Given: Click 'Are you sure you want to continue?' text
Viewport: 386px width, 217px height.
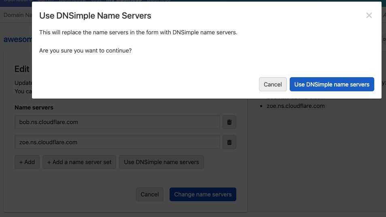Looking at the screenshot, I should click(x=85, y=51).
